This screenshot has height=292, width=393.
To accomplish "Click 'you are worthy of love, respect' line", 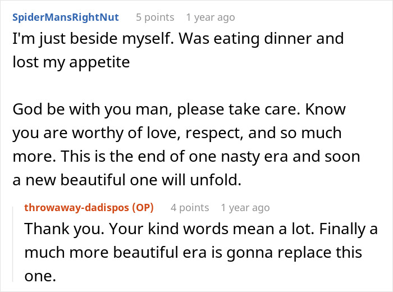I will 177,134.
